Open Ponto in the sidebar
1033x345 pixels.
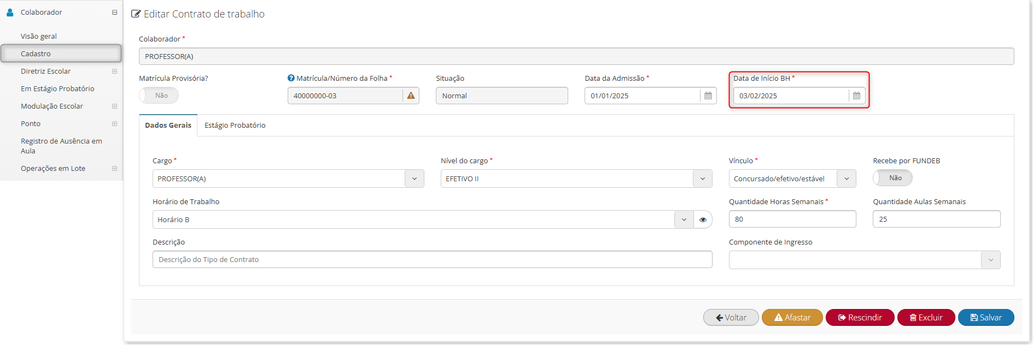[x=31, y=123]
